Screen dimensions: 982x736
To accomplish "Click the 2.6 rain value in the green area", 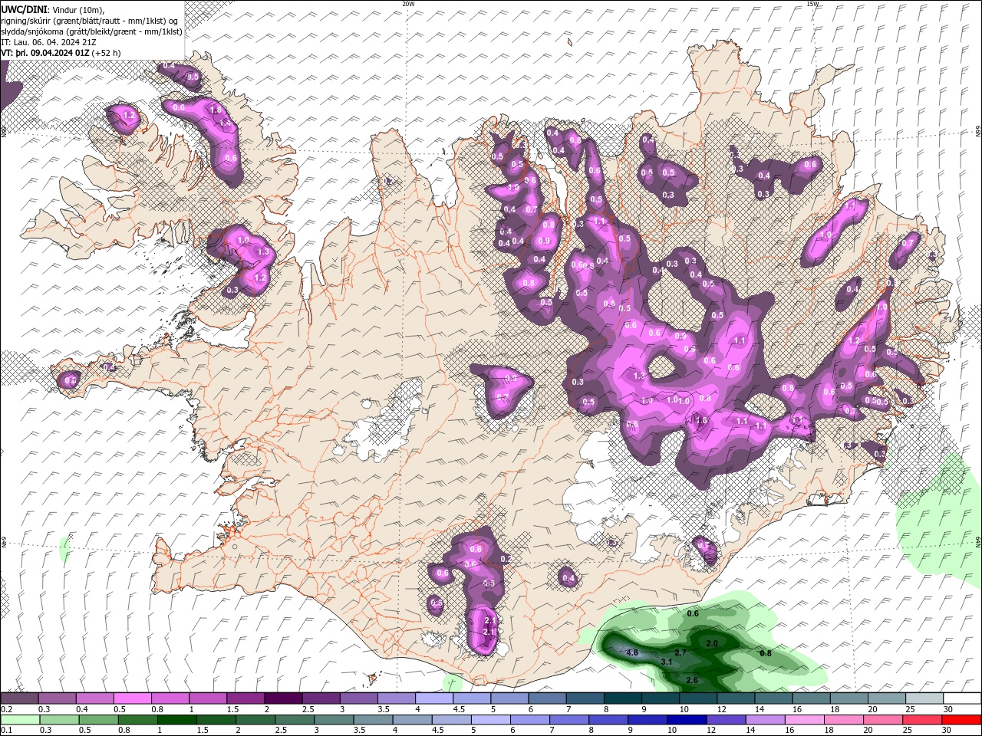I will tap(692, 681).
